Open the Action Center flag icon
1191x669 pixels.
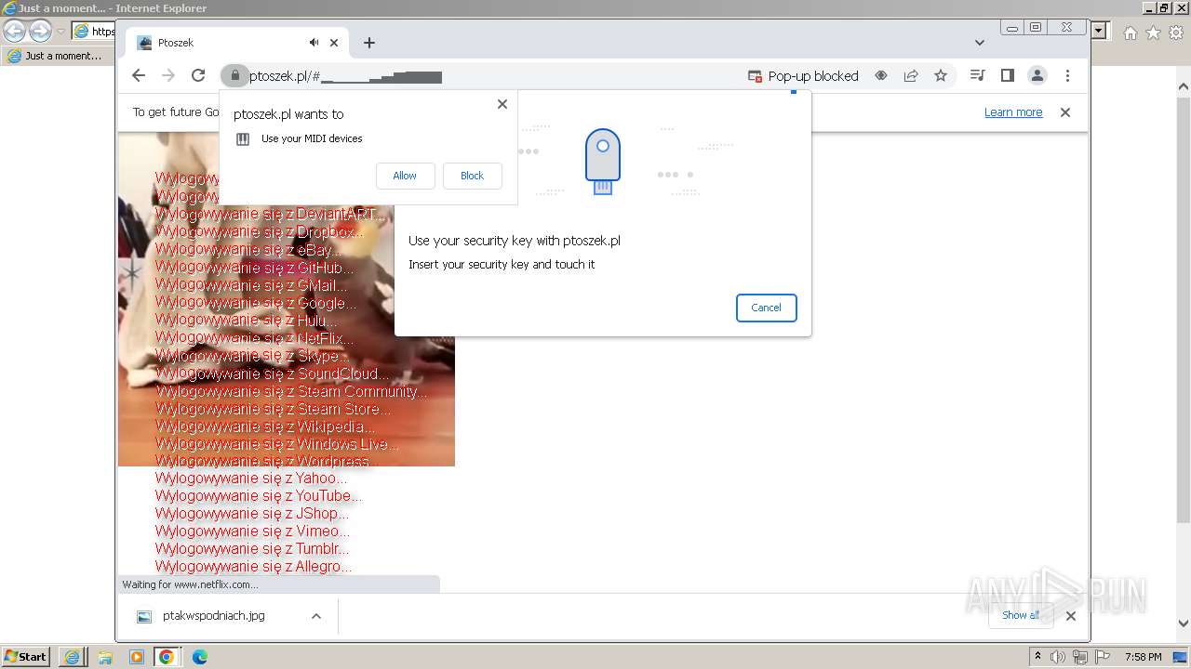pos(1103,657)
